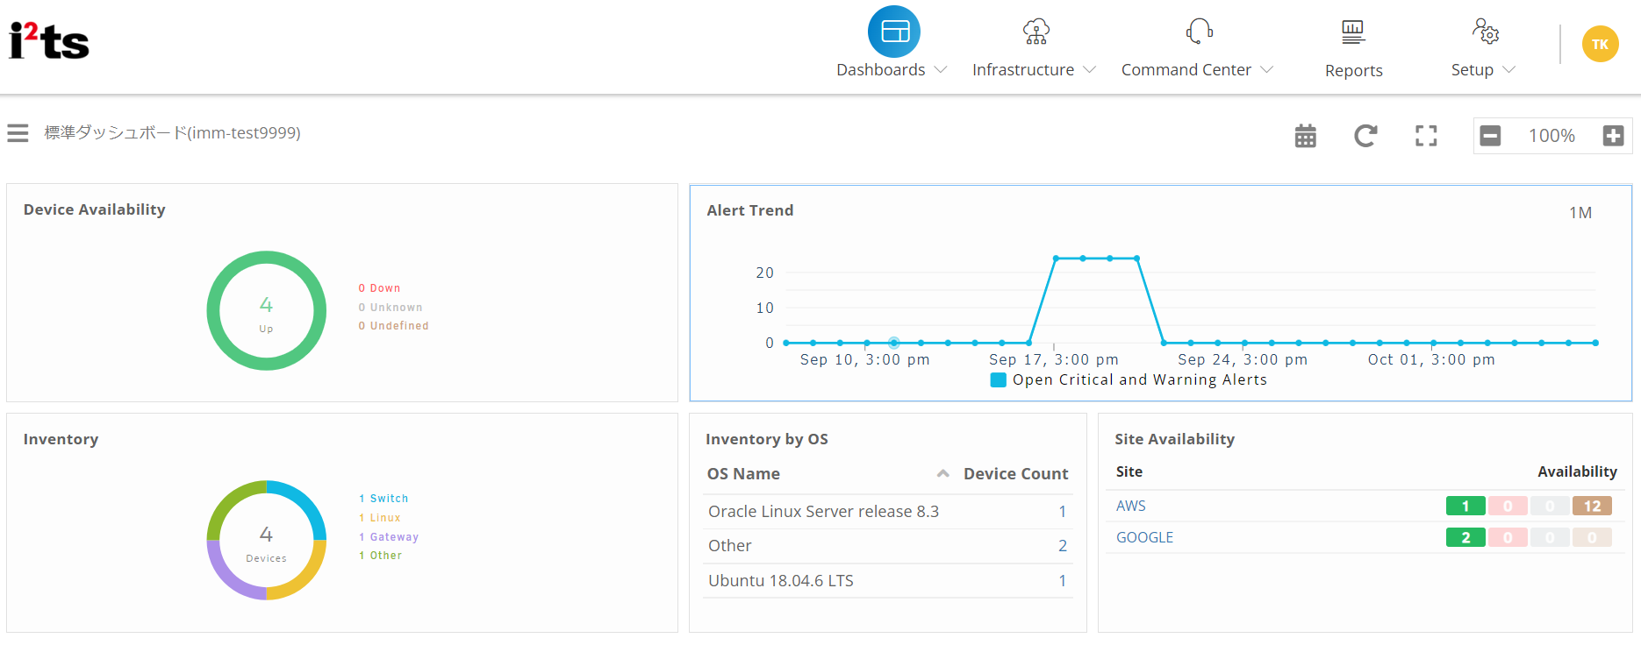Expand the Infrastructure dropdown chevron
Image resolution: width=1641 pixels, height=645 pixels.
[x=1090, y=70]
